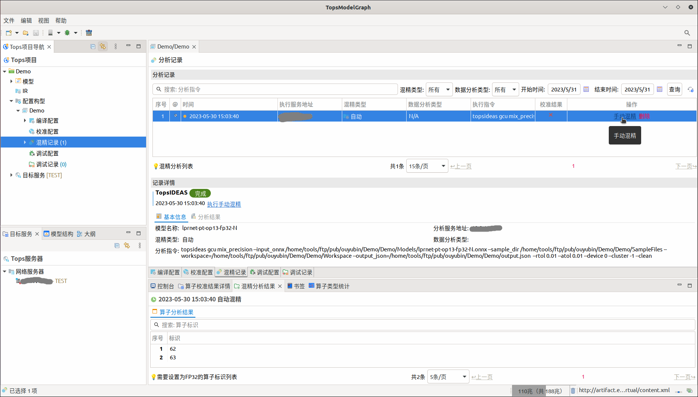Collapse all in Tops项目导航 panel
The height and width of the screenshot is (397, 698).
click(93, 46)
